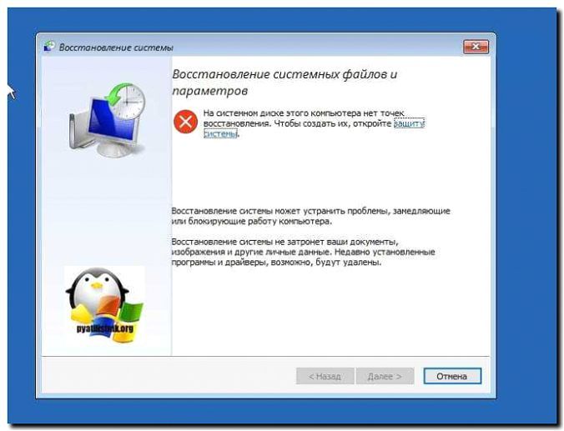Click the System Restore icon in the title bar
This screenshot has width=564, height=431.
49,47
